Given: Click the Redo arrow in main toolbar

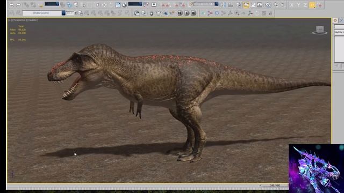Looking at the screenshot, I should click(x=18, y=5).
